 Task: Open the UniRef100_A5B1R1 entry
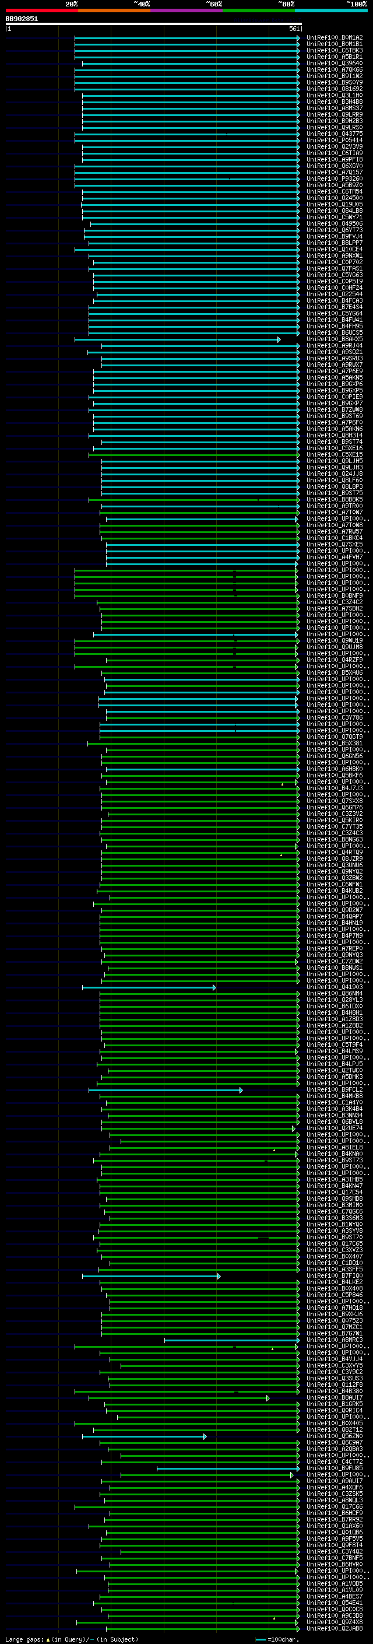(334, 57)
